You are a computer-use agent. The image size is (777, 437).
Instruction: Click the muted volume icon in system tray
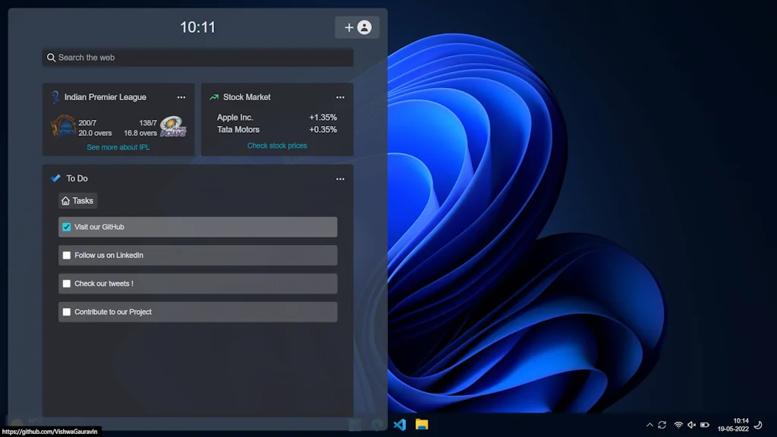coord(691,425)
